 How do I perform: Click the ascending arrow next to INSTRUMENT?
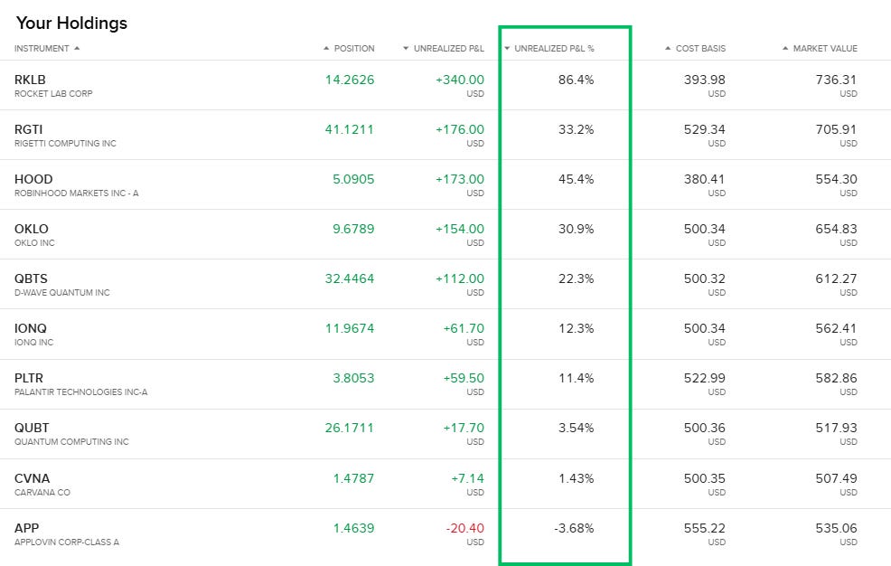point(77,48)
